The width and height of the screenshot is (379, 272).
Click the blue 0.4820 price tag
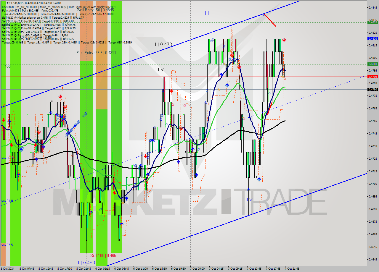tap(372, 38)
